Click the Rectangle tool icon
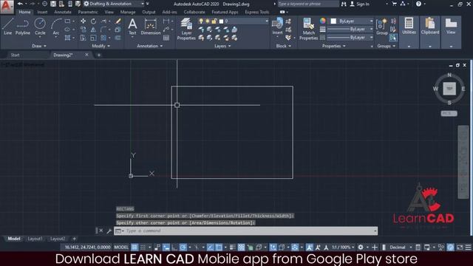473x266 pixels. 67,21
